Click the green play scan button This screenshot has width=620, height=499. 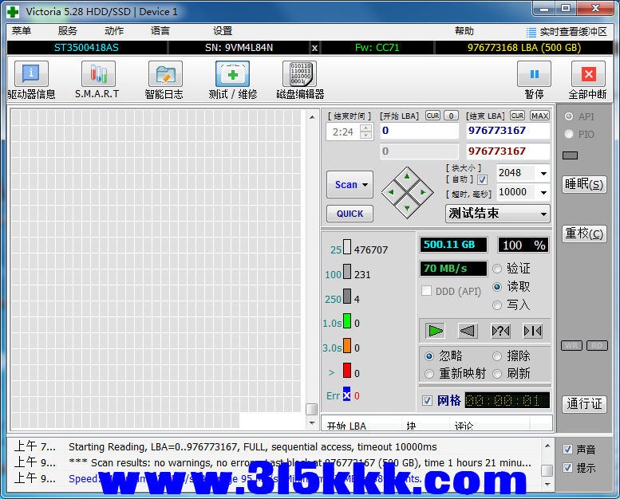click(436, 331)
